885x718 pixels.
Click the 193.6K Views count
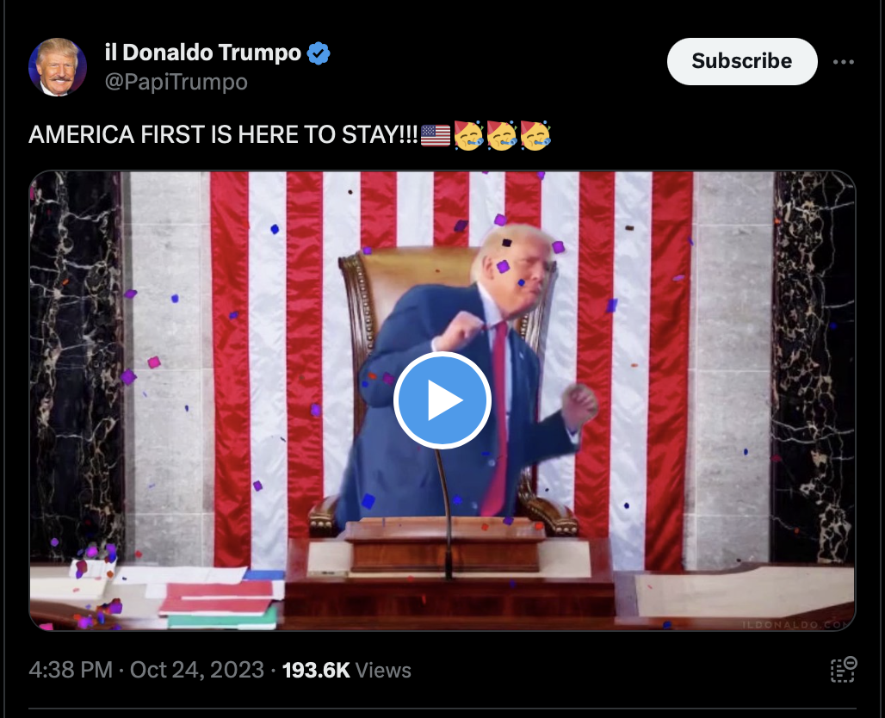coord(347,670)
